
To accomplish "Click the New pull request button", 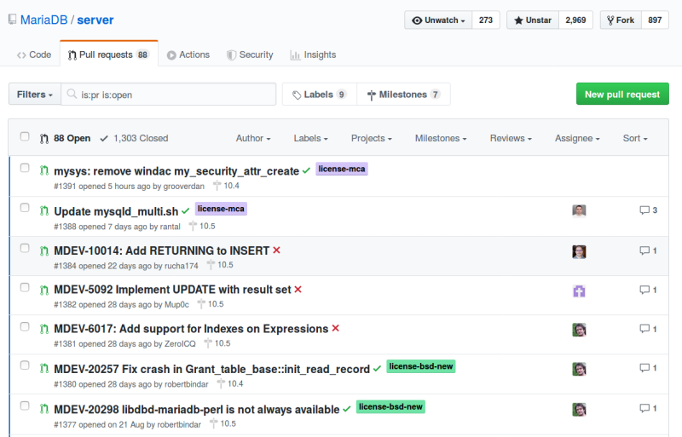I will [622, 94].
